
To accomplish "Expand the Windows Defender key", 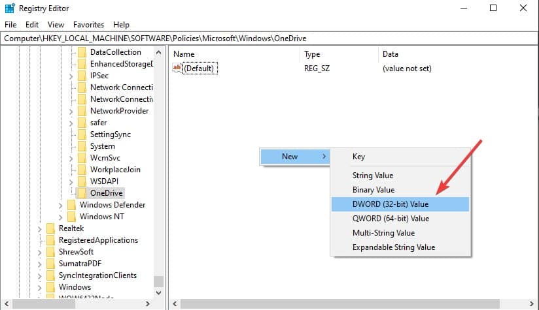I will [60, 206].
